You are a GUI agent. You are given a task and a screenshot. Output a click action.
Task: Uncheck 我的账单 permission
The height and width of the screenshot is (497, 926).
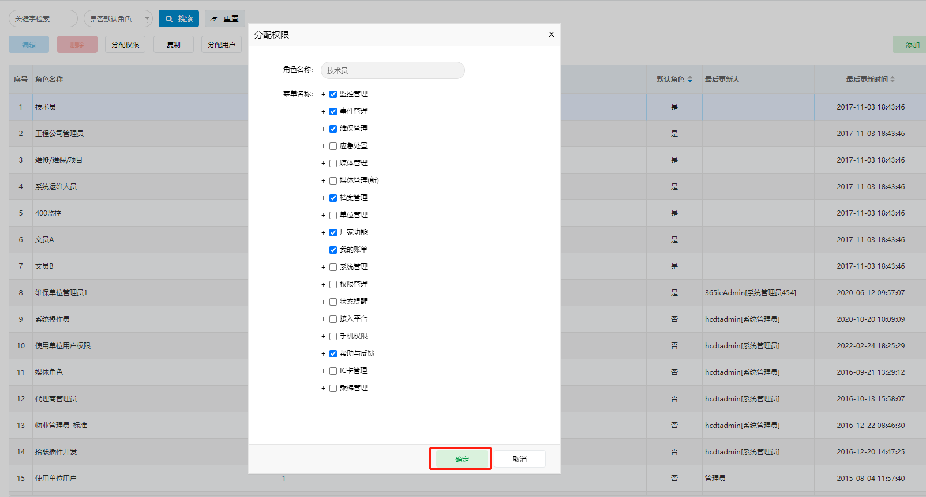[x=333, y=250]
